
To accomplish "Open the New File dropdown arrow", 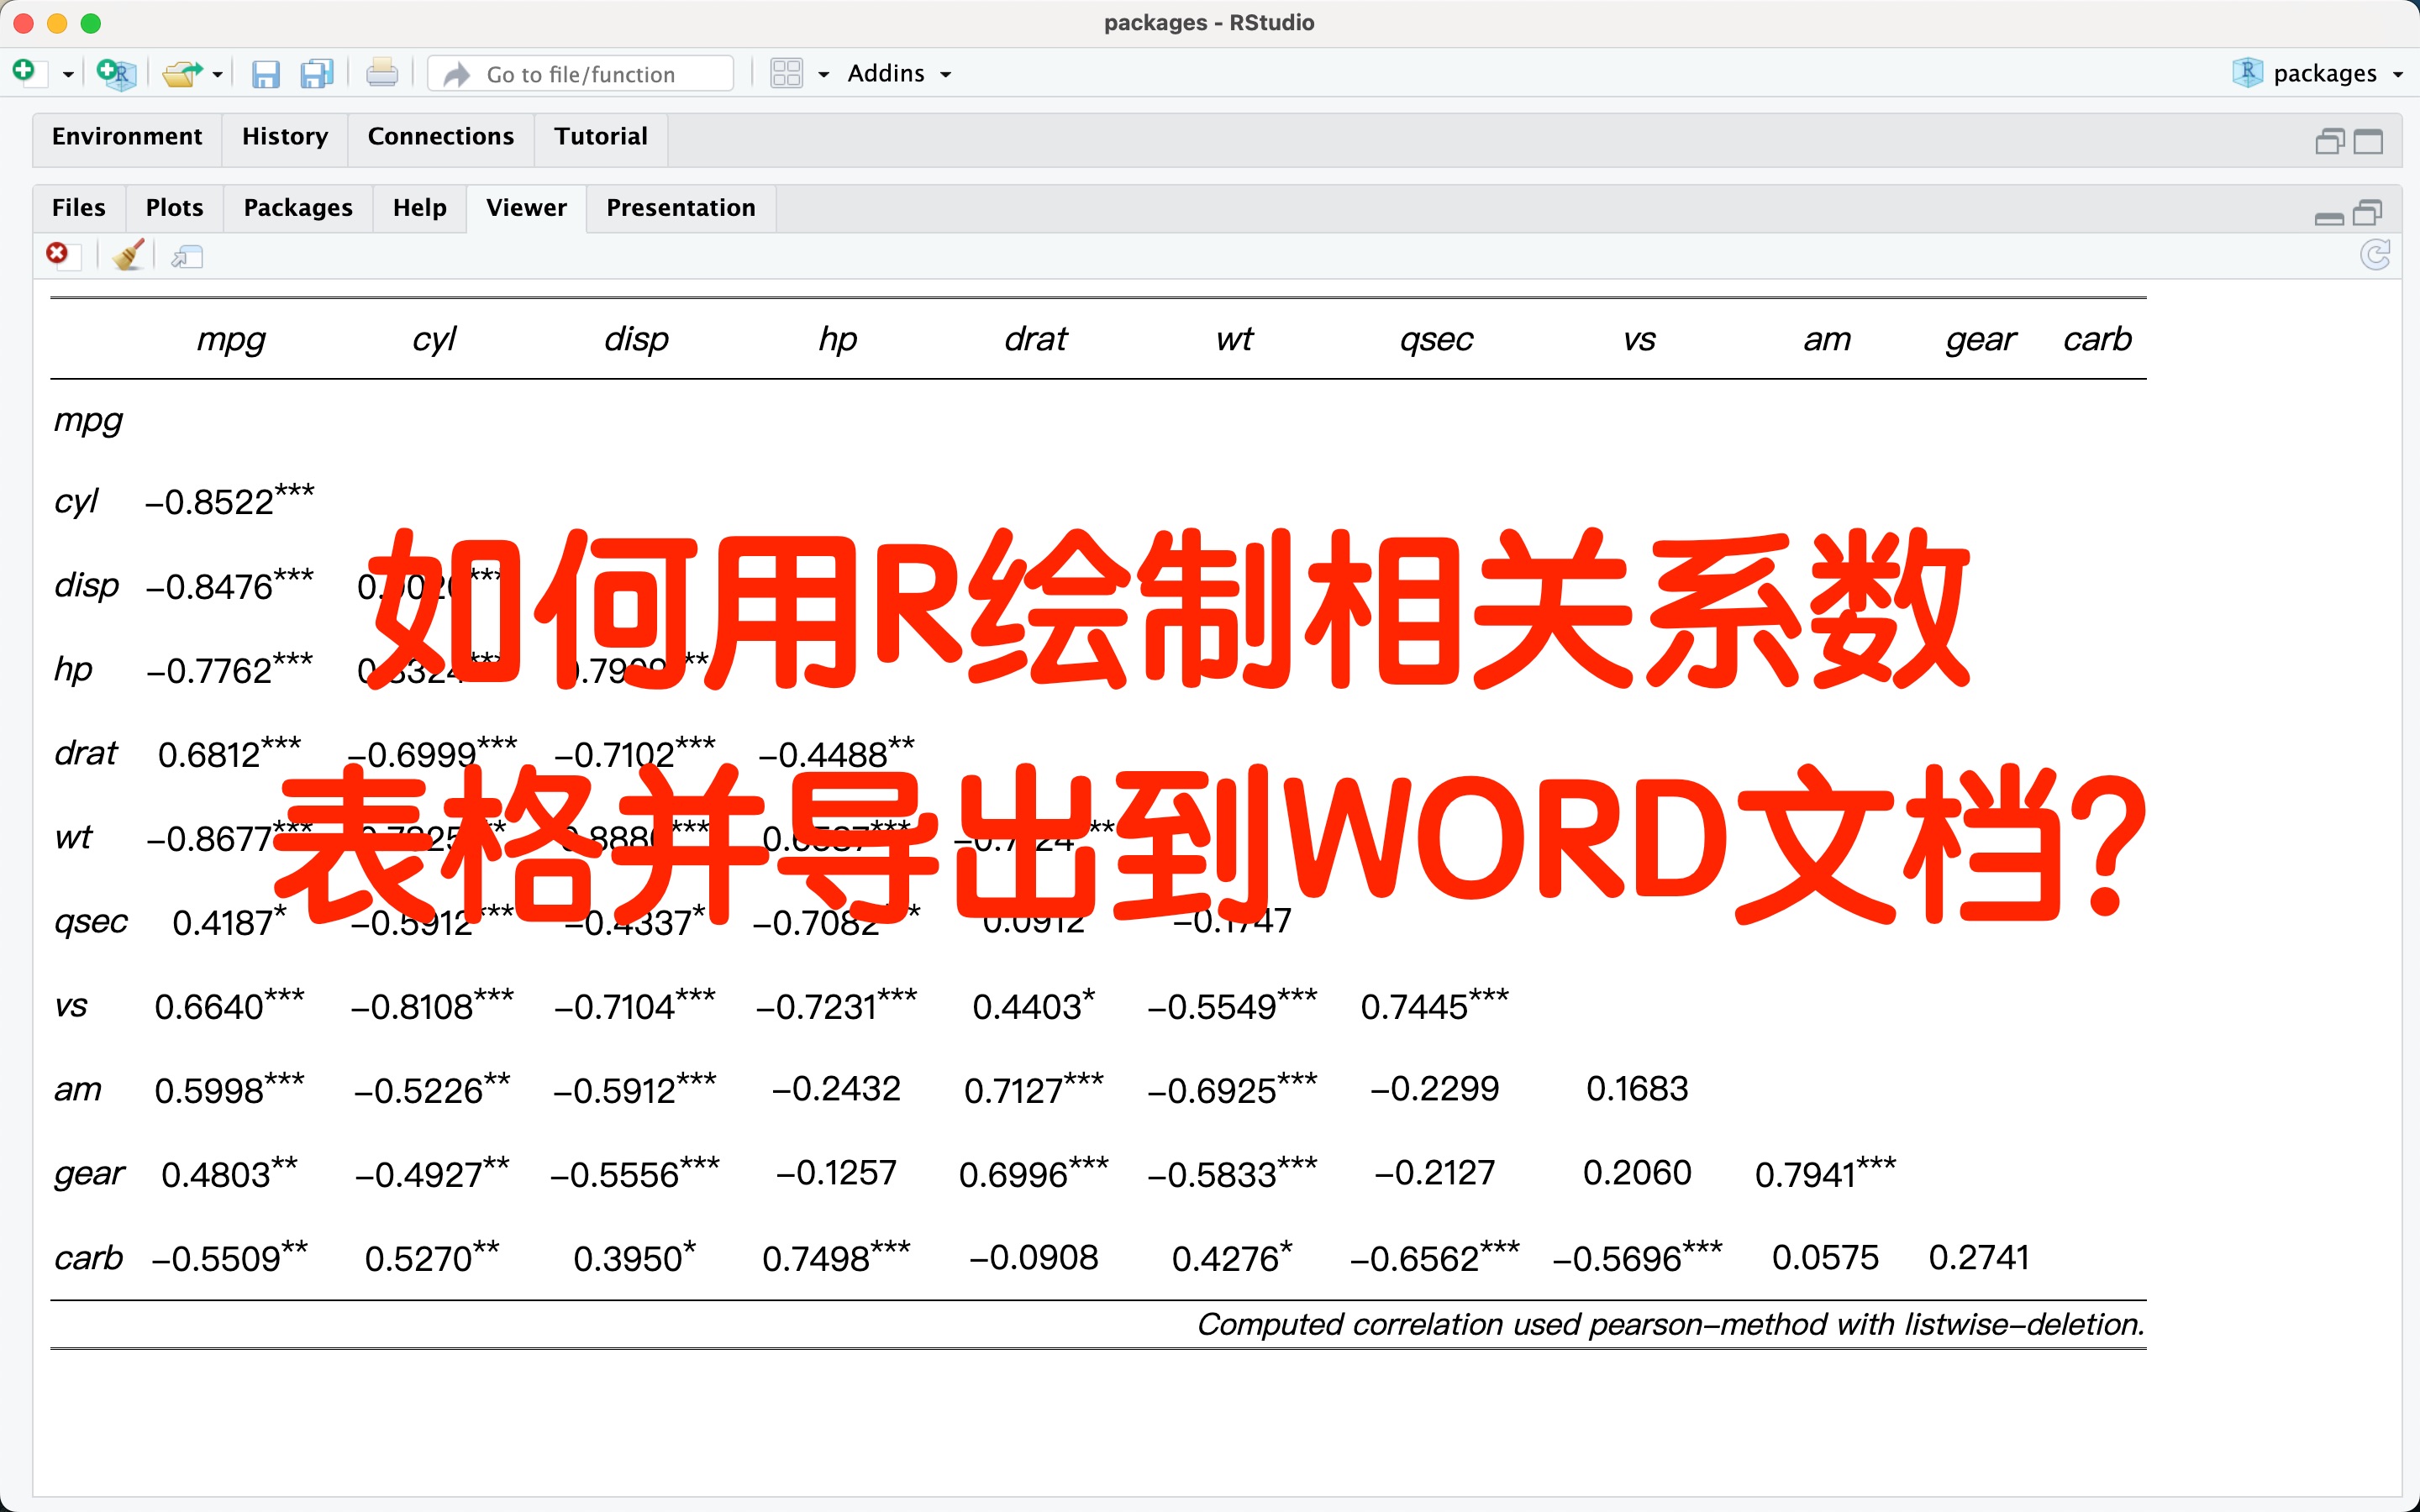I will click(68, 75).
